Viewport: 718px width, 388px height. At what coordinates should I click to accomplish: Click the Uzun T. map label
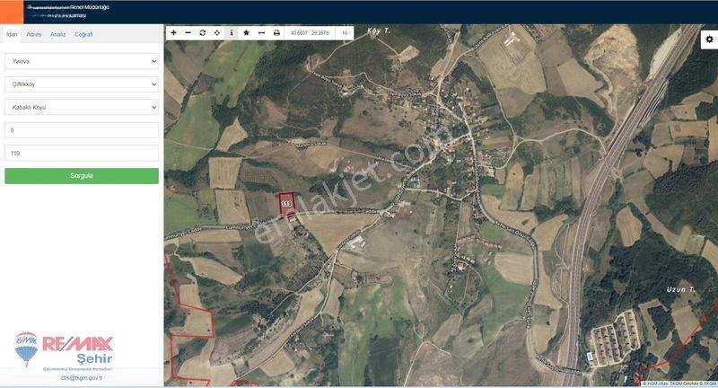(681, 289)
